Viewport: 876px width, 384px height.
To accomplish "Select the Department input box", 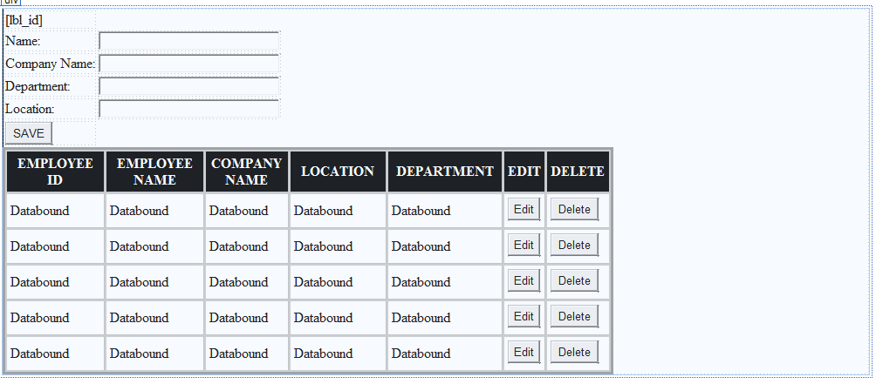I will (188, 86).
